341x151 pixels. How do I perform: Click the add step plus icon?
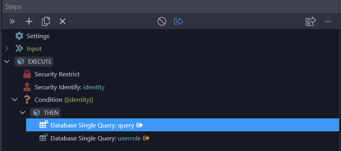pos(29,21)
